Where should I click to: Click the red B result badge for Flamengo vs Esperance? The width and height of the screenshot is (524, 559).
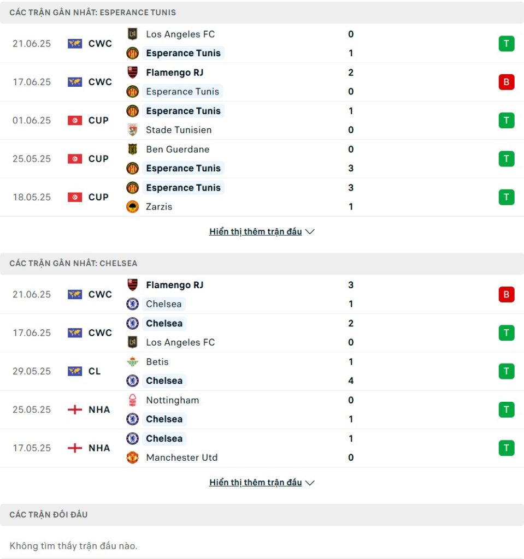click(x=507, y=82)
